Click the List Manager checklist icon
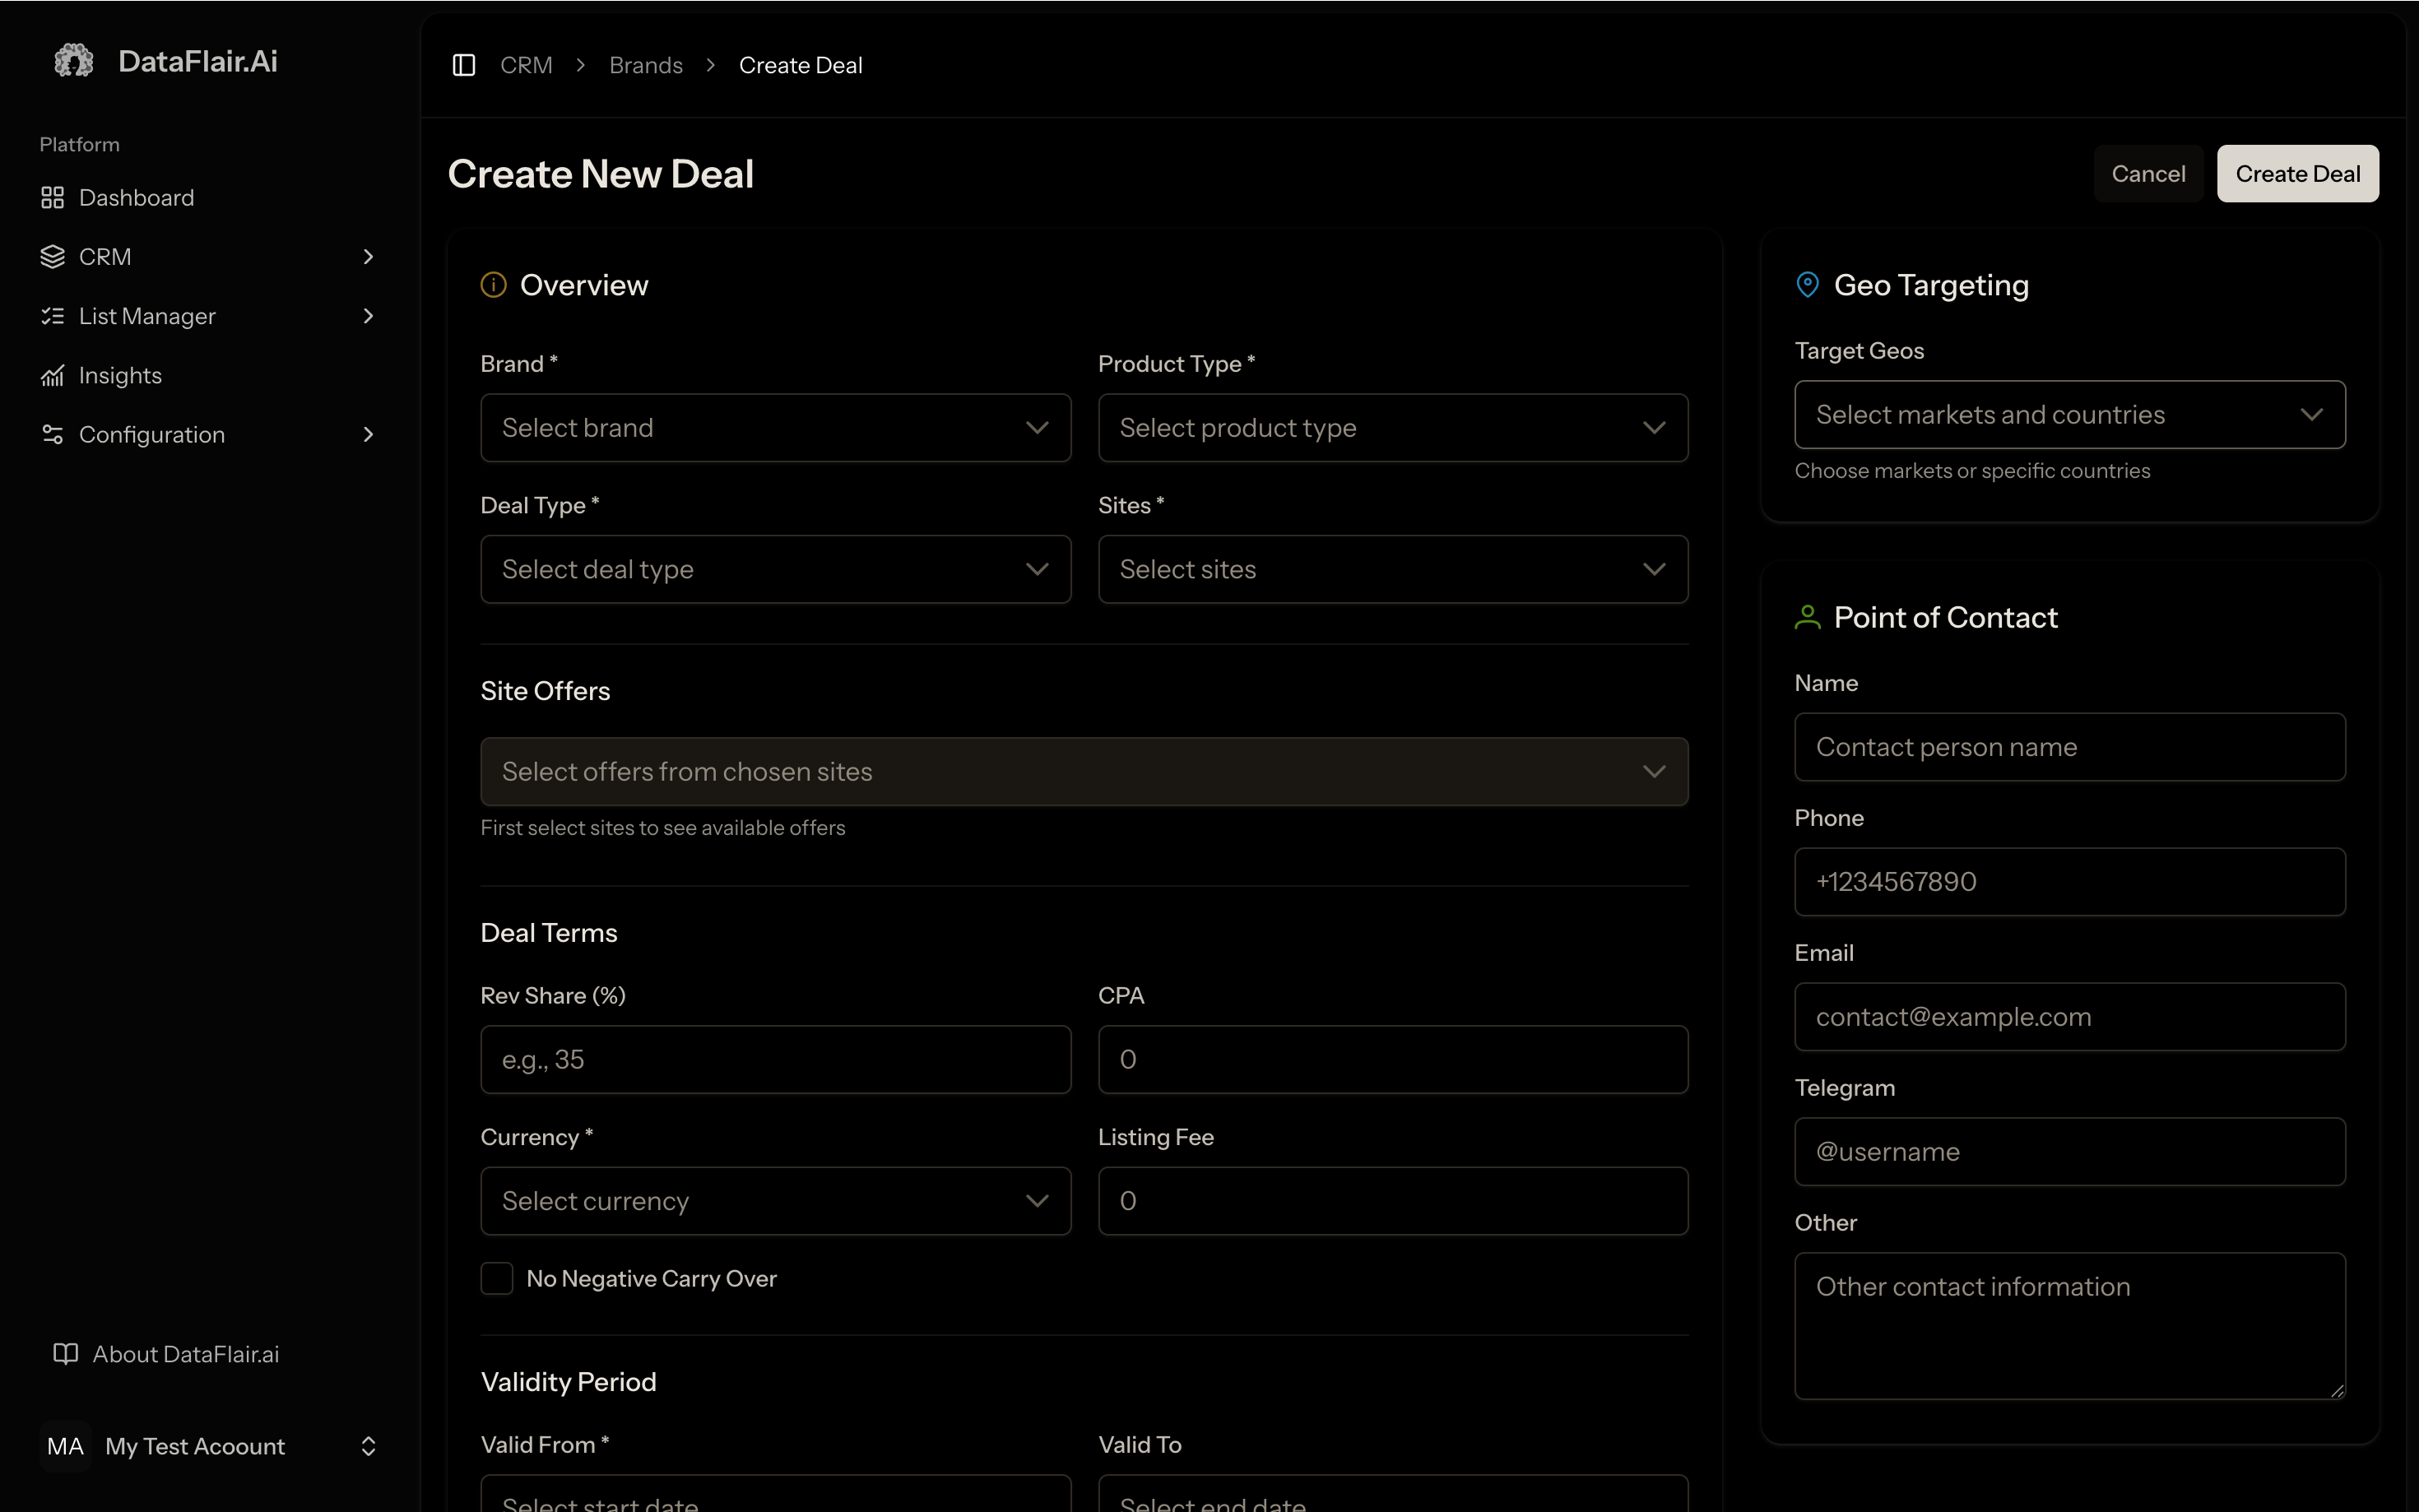The height and width of the screenshot is (1512, 2419). coord(52,316)
